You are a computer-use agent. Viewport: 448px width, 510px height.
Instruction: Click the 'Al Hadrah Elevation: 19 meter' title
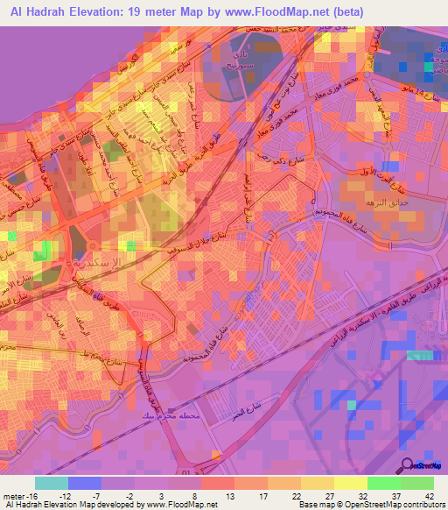[x=93, y=11]
